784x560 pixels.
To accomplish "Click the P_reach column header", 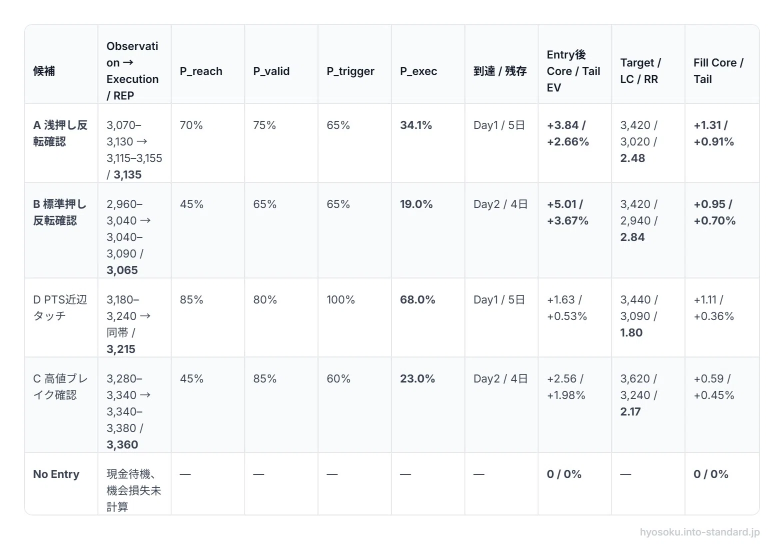I will point(201,71).
